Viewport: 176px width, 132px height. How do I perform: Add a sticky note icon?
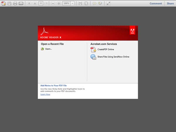pyautogui.click(x=94, y=4)
